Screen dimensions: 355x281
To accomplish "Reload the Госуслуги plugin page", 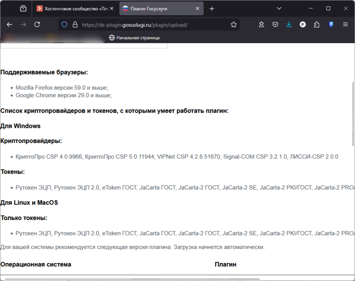I will (x=37, y=25).
